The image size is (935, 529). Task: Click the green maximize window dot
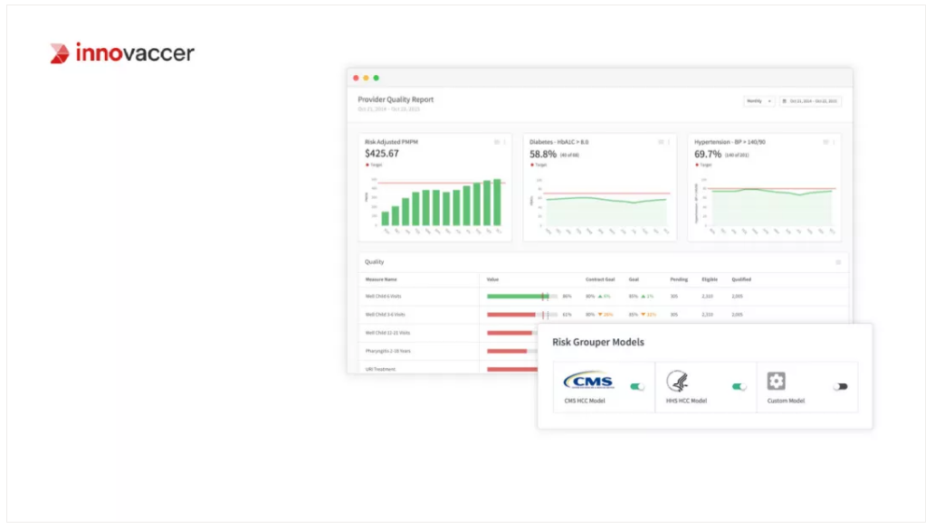click(x=376, y=78)
